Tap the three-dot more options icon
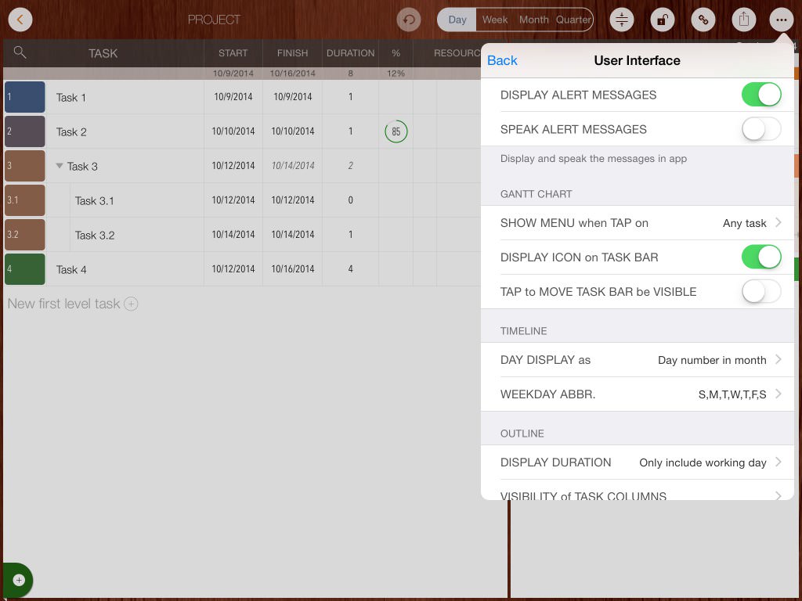The width and height of the screenshot is (802, 601). click(781, 20)
